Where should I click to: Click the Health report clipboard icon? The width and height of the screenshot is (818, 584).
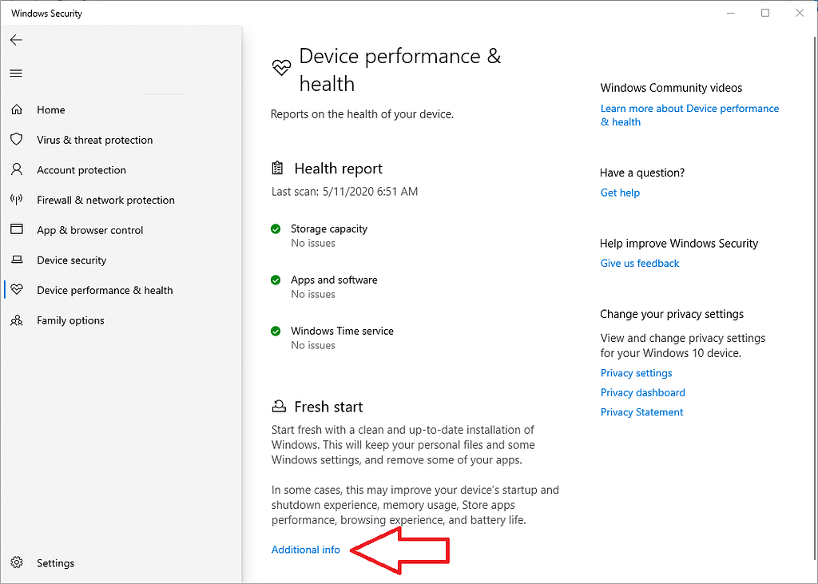[x=277, y=168]
